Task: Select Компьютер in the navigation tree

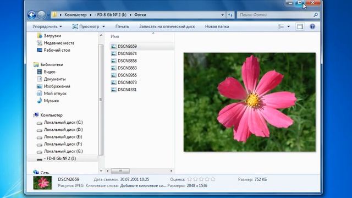Action: tap(51, 115)
